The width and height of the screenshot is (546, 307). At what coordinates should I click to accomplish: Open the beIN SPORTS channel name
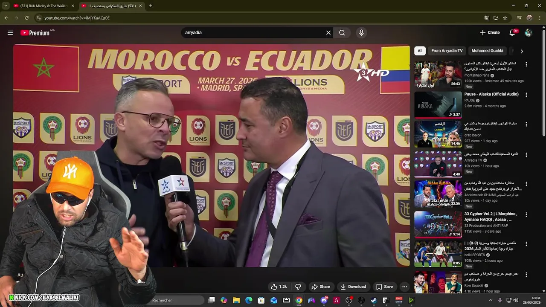coord(475,255)
